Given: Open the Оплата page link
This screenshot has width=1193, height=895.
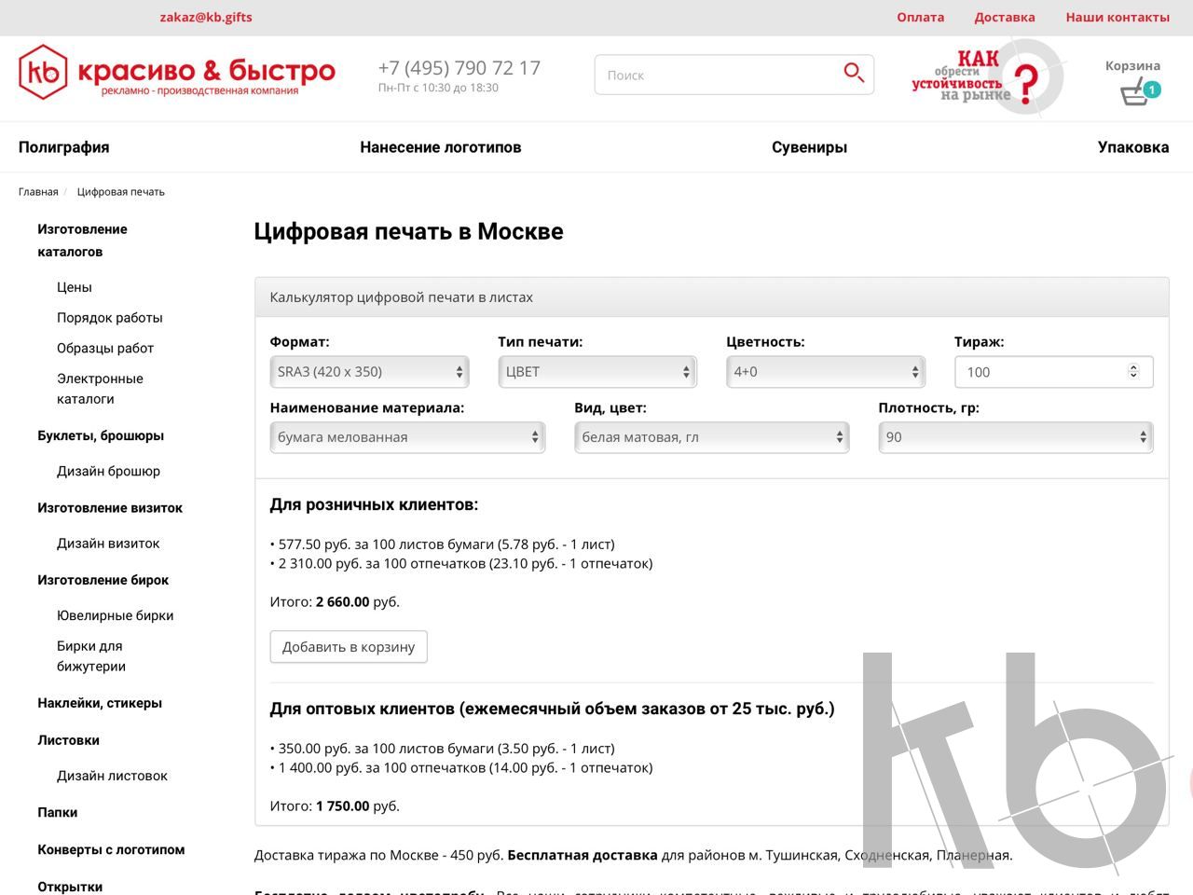Looking at the screenshot, I should [x=920, y=17].
